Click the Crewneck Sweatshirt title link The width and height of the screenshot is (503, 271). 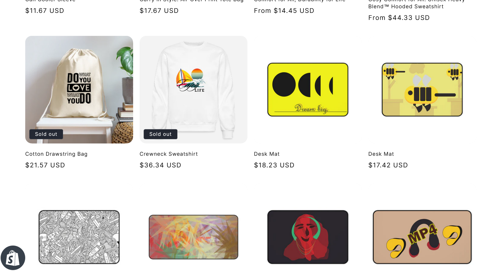coord(168,154)
